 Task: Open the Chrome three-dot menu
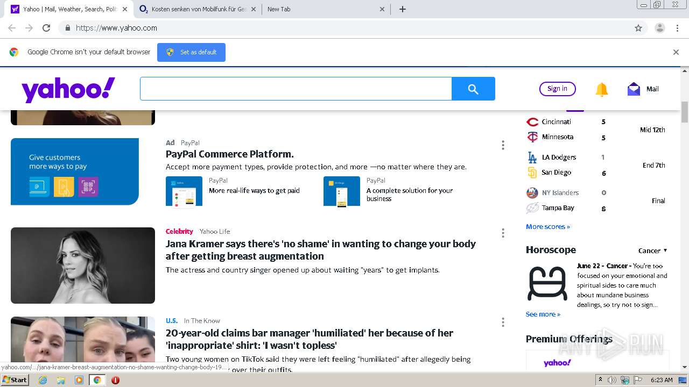click(x=677, y=28)
